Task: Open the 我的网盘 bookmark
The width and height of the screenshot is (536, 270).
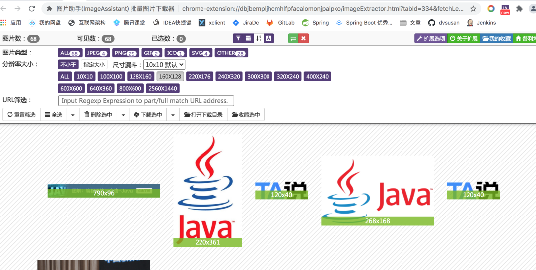Action: [45, 23]
